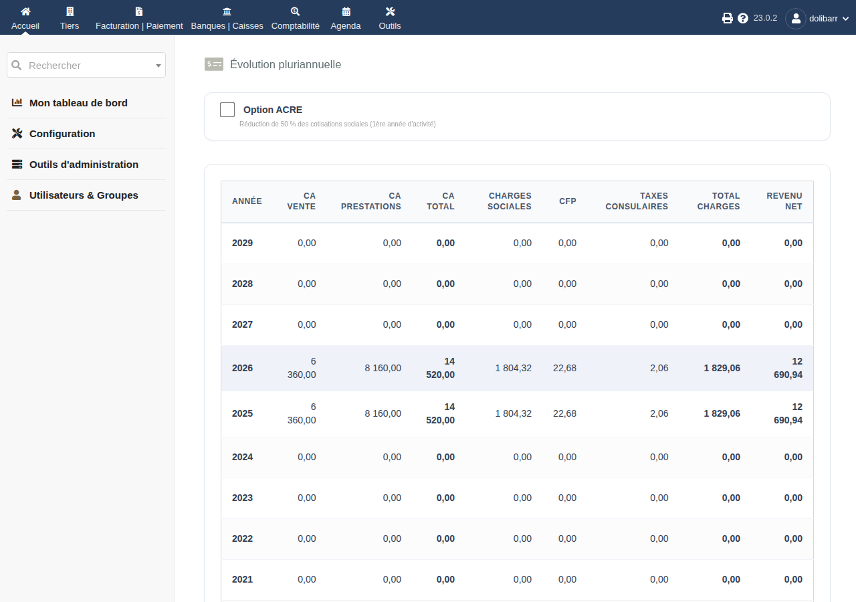This screenshot has height=602, width=856.
Task: Open the Agenda calendar icon
Action: (x=346, y=11)
